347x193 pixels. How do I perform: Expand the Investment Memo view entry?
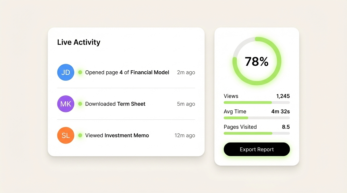[x=117, y=135]
